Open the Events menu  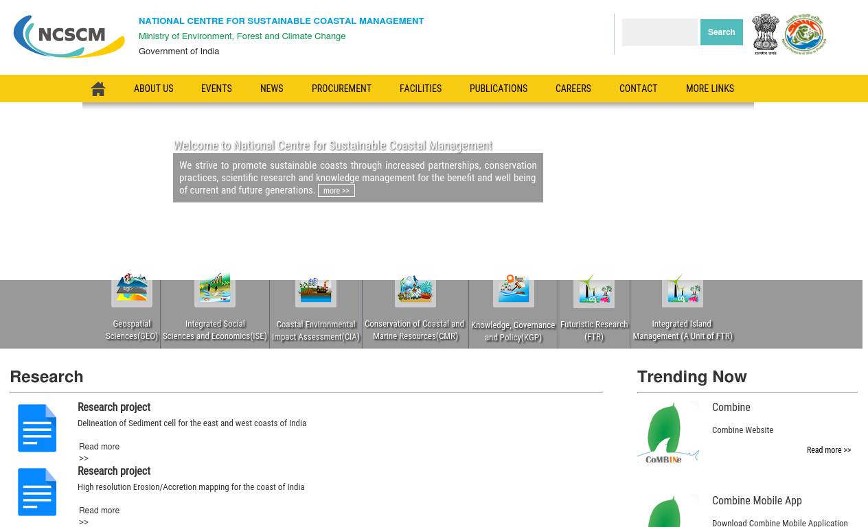pos(216,89)
